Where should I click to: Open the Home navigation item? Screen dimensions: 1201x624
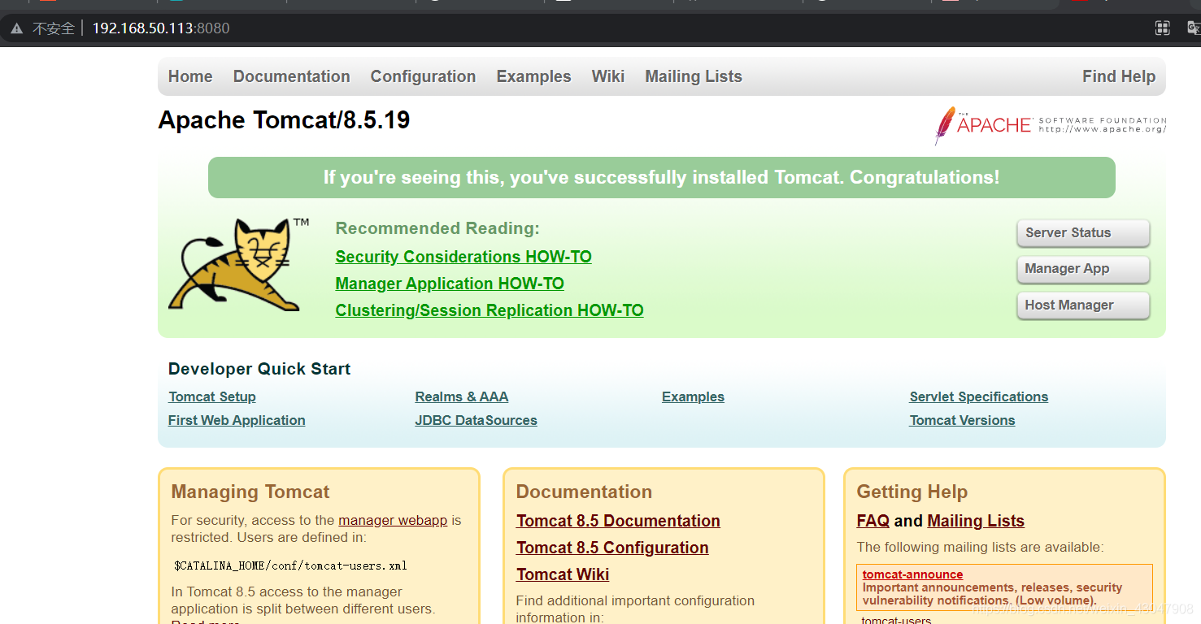coord(190,76)
